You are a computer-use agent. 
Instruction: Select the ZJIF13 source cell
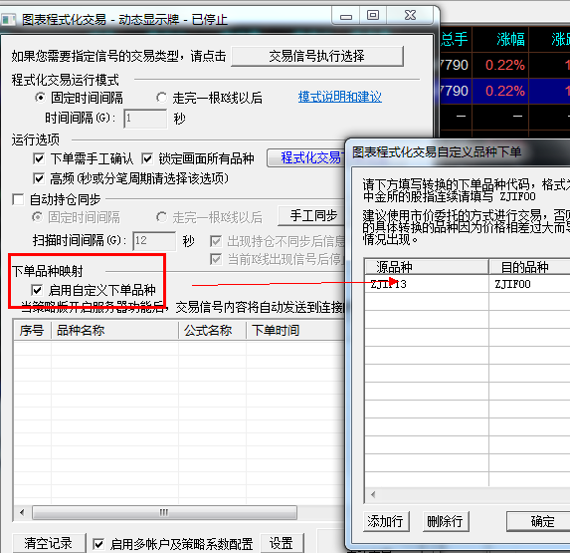[427, 284]
